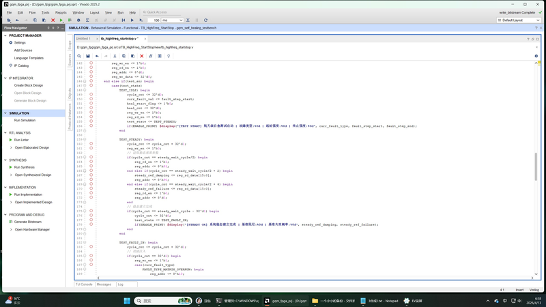Click Run Implementation

pyautogui.click(x=28, y=194)
